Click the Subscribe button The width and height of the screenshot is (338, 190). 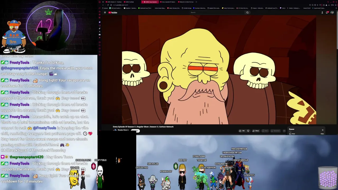(x=135, y=131)
